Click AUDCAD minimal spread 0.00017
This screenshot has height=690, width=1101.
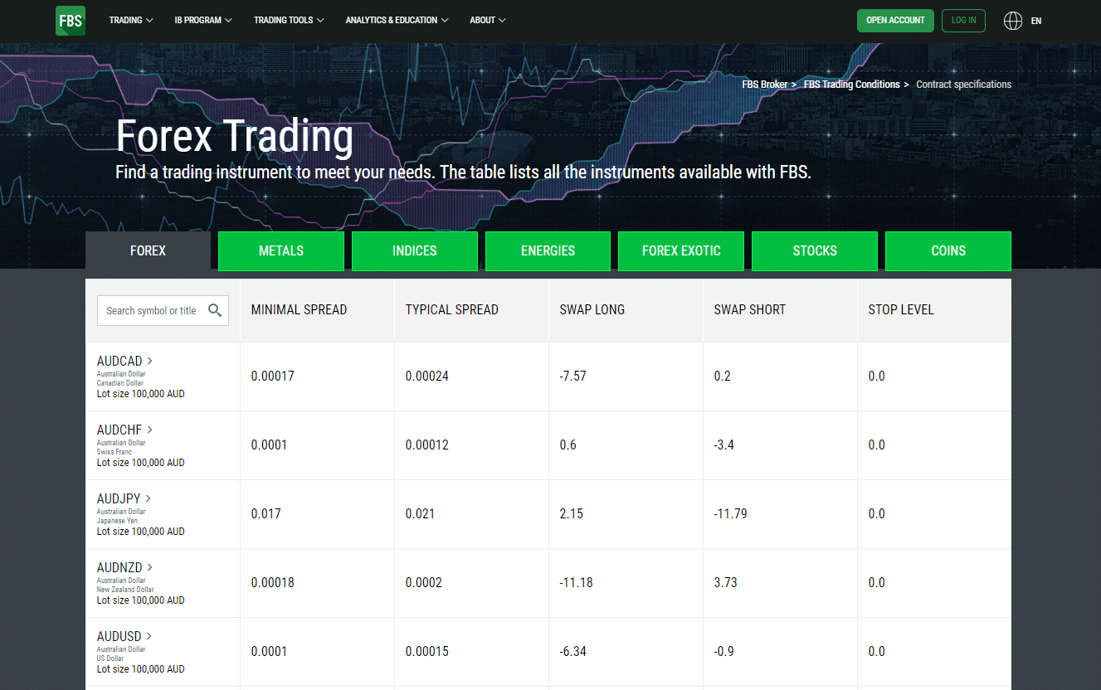click(x=273, y=377)
